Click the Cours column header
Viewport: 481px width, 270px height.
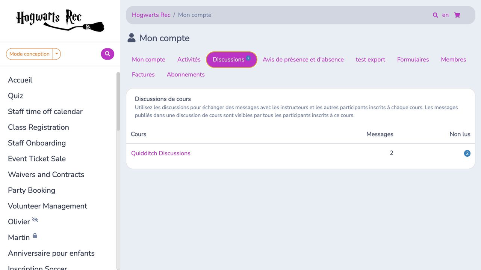(138, 134)
